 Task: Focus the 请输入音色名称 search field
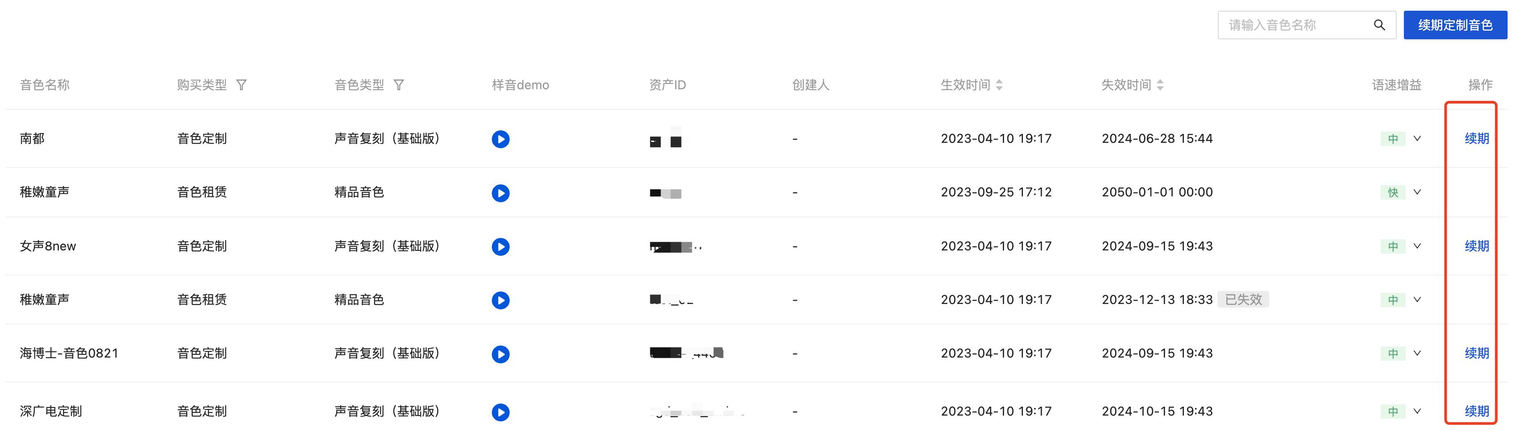click(1293, 25)
